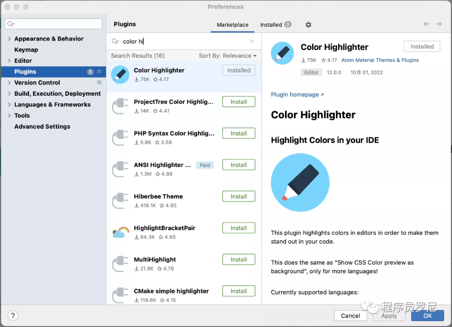Click the Color Highlighter pen icon in results

click(120, 74)
